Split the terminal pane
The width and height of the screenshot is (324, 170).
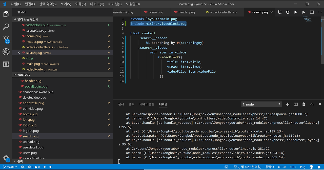tap(296, 104)
